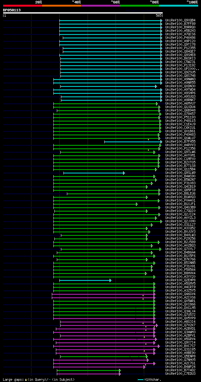Select the UniRef100_Q84QE7 label
Image resolution: width=201 pixels, height=382 pixels.
pyautogui.click(x=180, y=52)
